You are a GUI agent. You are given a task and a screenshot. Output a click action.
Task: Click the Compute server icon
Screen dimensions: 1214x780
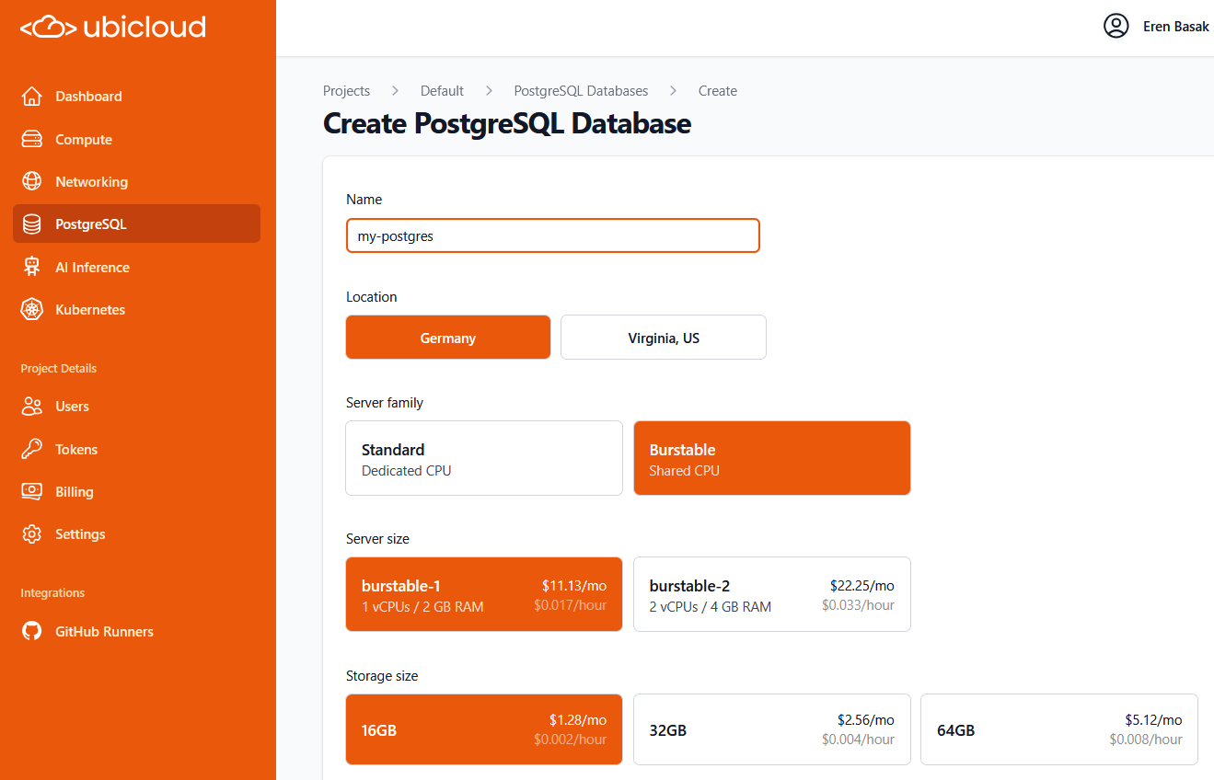[32, 140]
